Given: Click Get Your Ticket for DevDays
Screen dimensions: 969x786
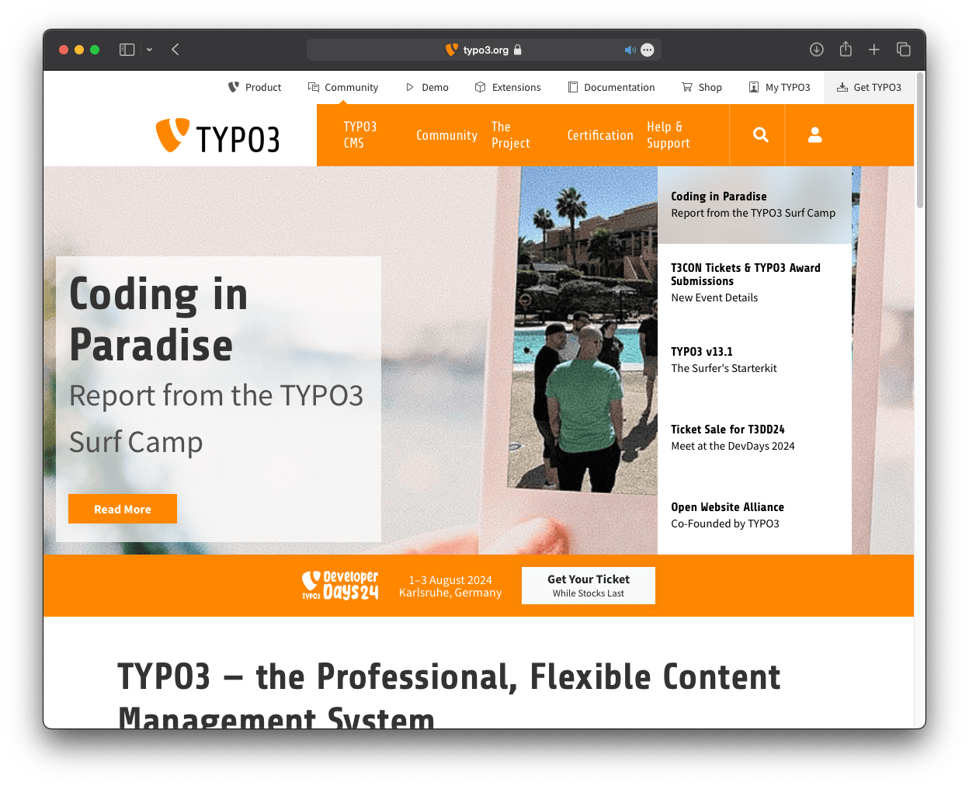Looking at the screenshot, I should click(588, 585).
